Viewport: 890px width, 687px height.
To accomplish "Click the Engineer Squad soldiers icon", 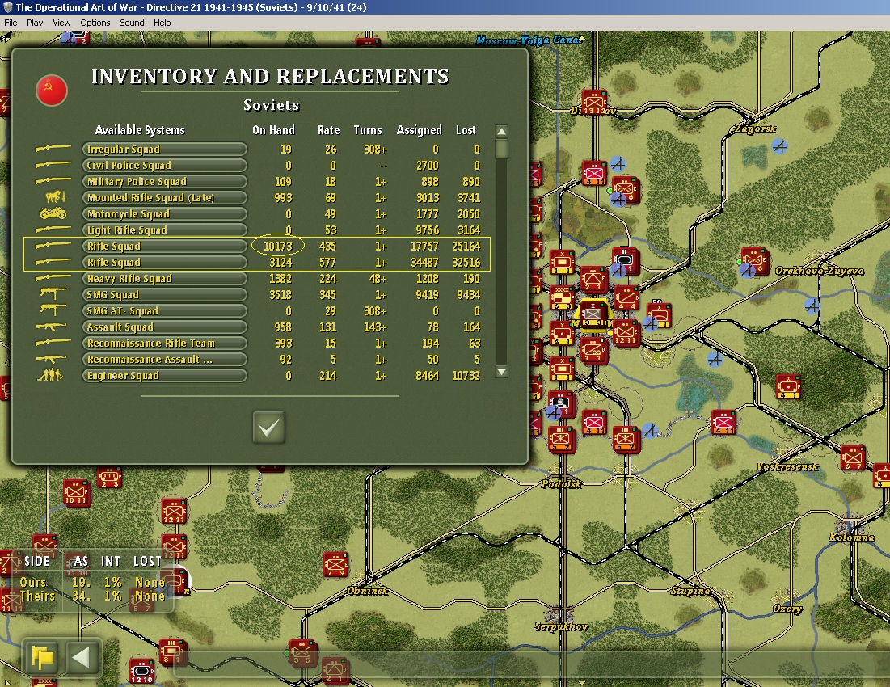I will pos(50,375).
